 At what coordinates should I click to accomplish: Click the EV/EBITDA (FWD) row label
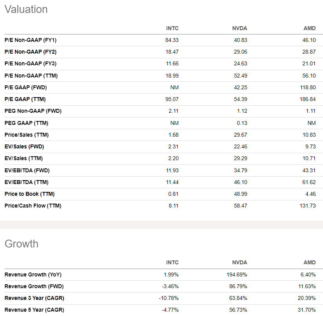point(27,170)
